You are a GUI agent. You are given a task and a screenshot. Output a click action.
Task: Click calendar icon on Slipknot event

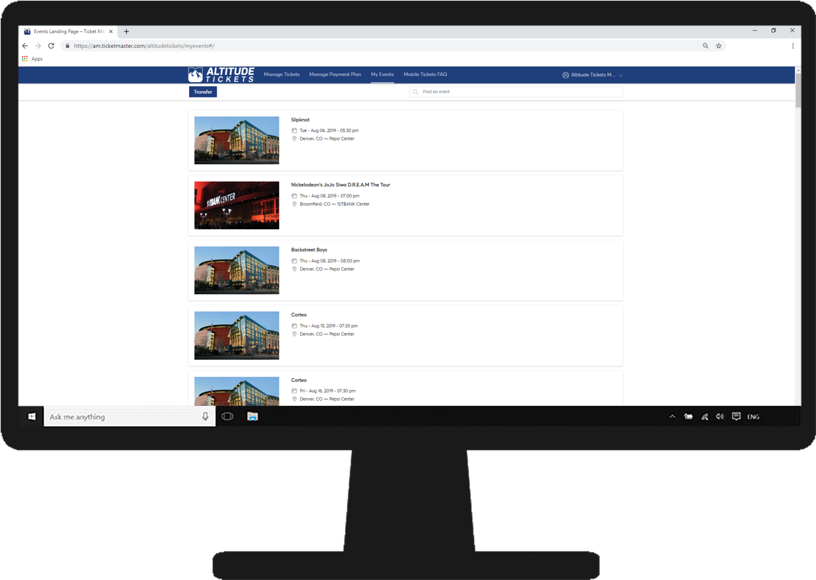click(294, 131)
